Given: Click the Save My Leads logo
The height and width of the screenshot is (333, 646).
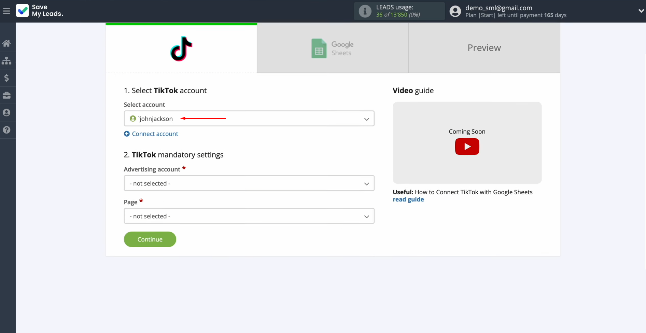Looking at the screenshot, I should coord(40,11).
